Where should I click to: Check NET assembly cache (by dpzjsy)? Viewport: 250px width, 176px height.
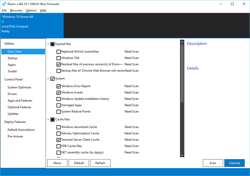tap(59, 153)
